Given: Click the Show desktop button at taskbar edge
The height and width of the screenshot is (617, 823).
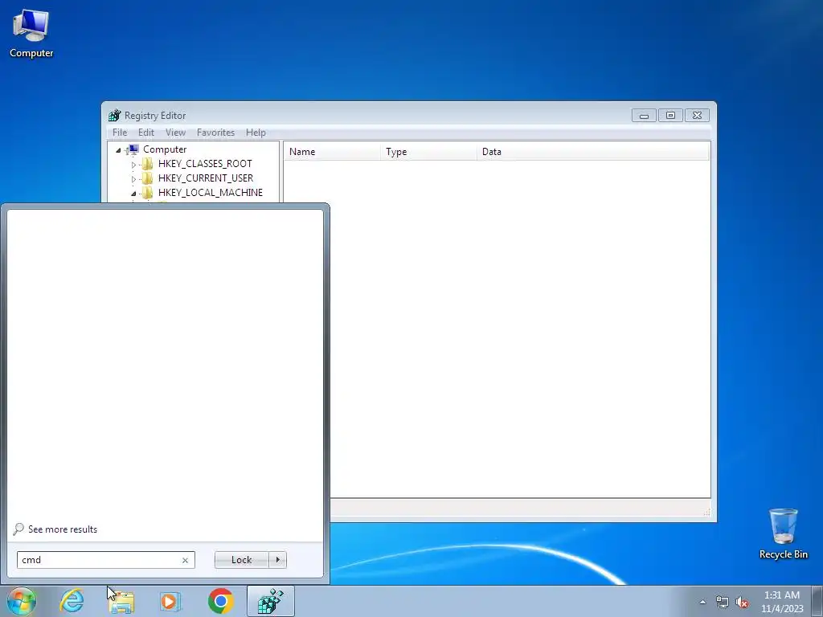Looking at the screenshot, I should click(817, 601).
